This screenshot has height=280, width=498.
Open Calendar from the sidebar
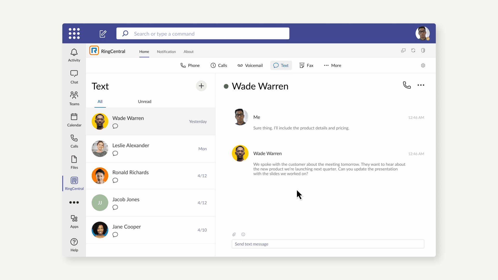pyautogui.click(x=74, y=120)
